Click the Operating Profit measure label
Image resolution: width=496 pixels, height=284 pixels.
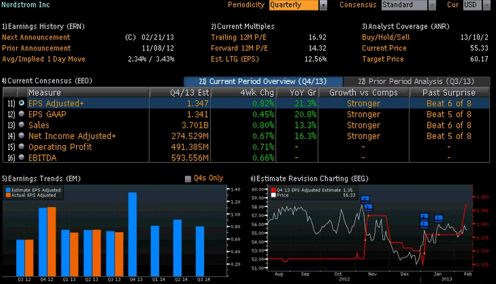coord(60,147)
